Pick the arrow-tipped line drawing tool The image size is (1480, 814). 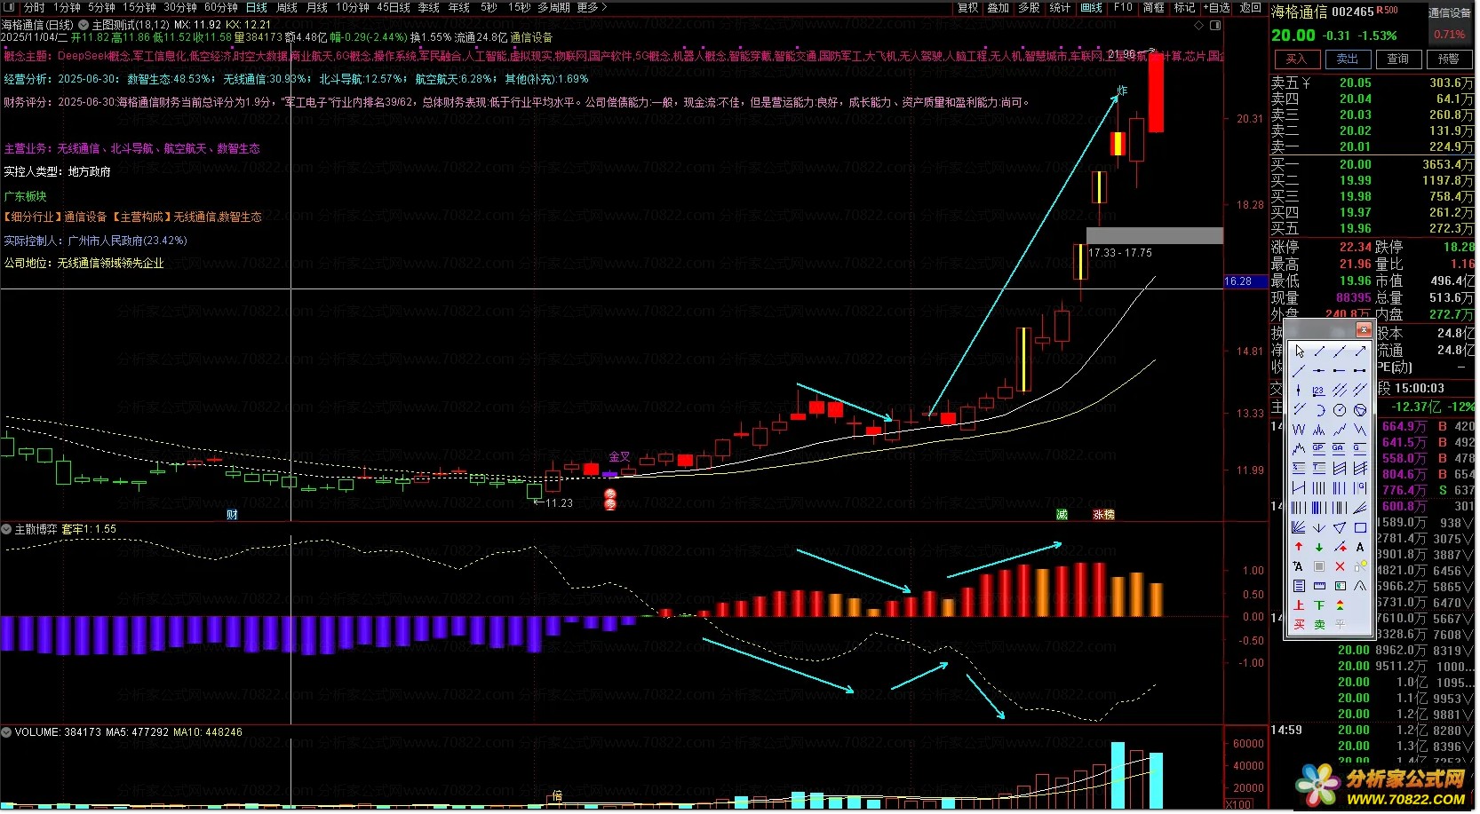click(x=1360, y=352)
